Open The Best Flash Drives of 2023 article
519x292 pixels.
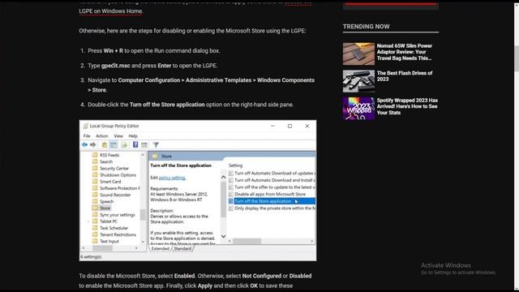click(x=405, y=76)
